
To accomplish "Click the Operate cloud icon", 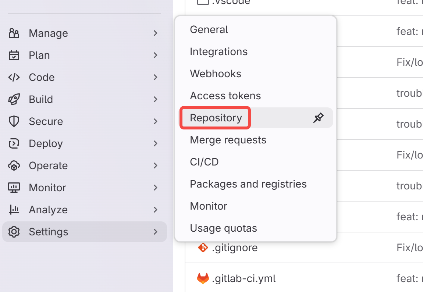I will 14,166.
